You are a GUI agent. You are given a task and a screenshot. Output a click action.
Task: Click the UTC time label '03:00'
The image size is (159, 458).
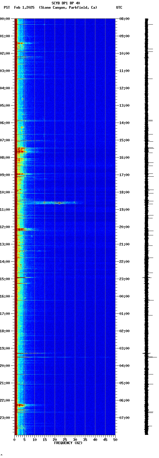click(x=124, y=348)
